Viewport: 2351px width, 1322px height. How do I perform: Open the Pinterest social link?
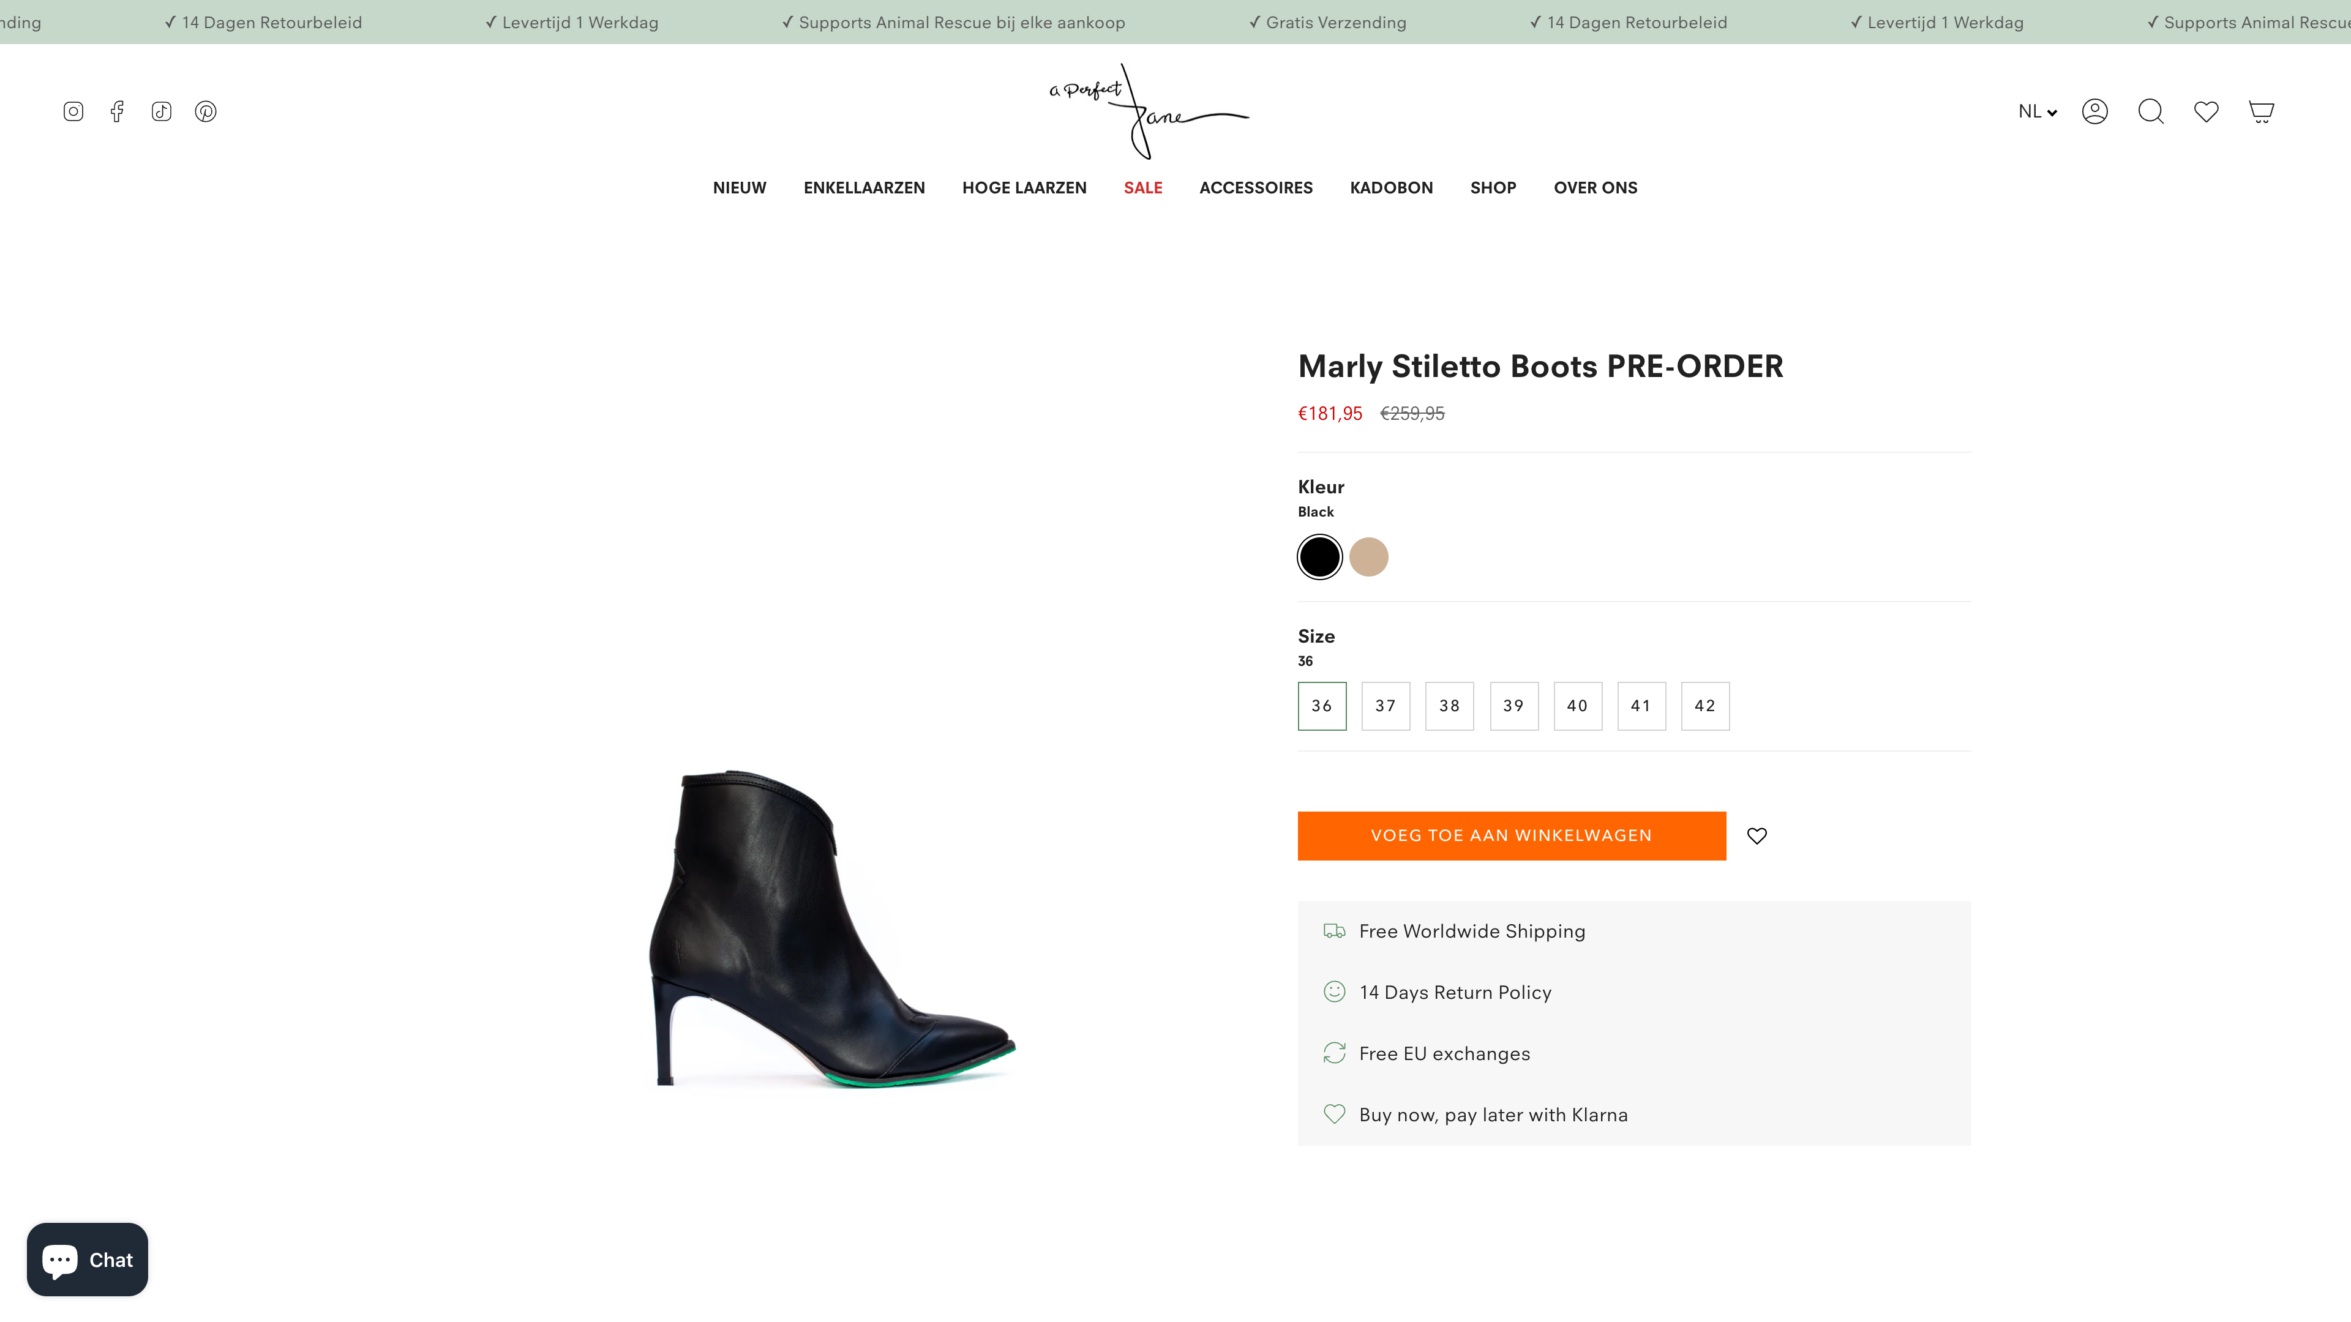[x=205, y=111]
